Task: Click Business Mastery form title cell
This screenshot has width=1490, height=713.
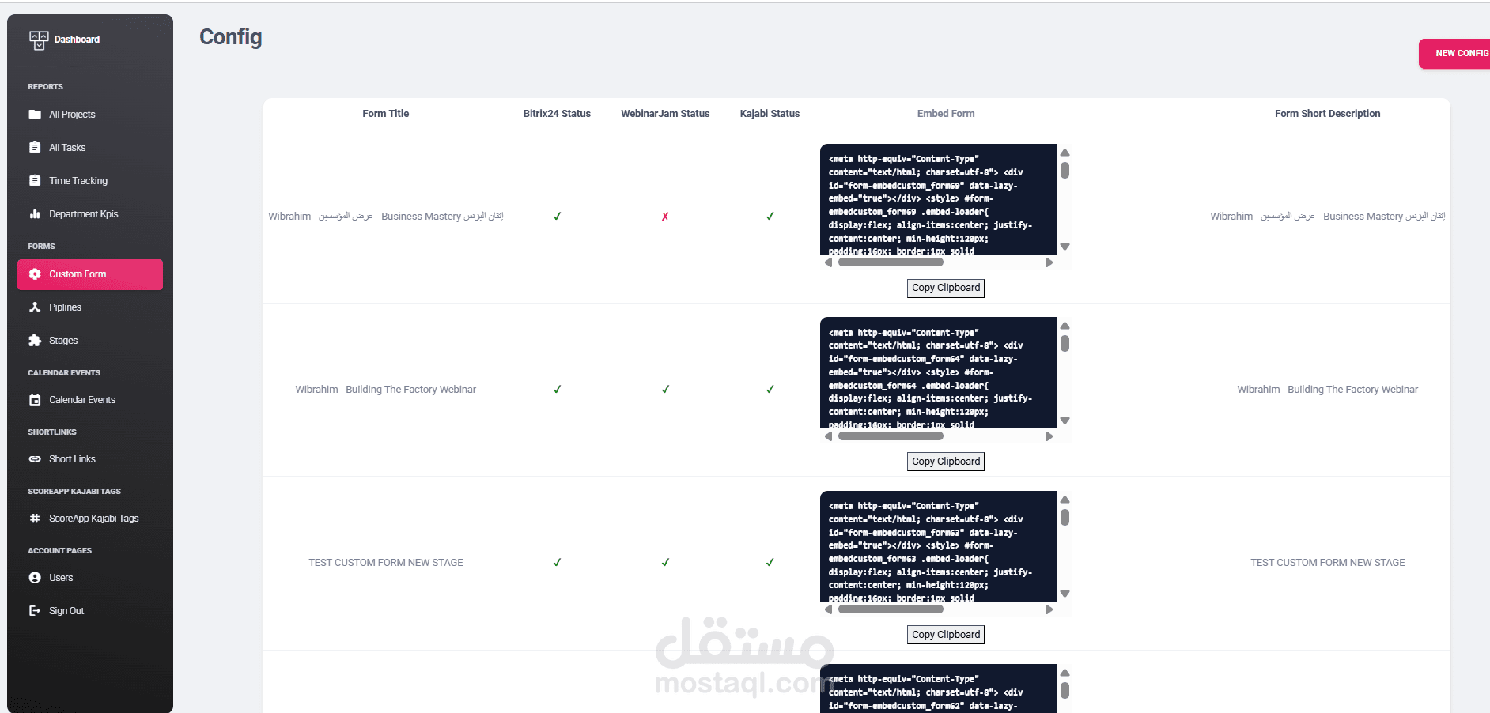Action: tap(386, 217)
